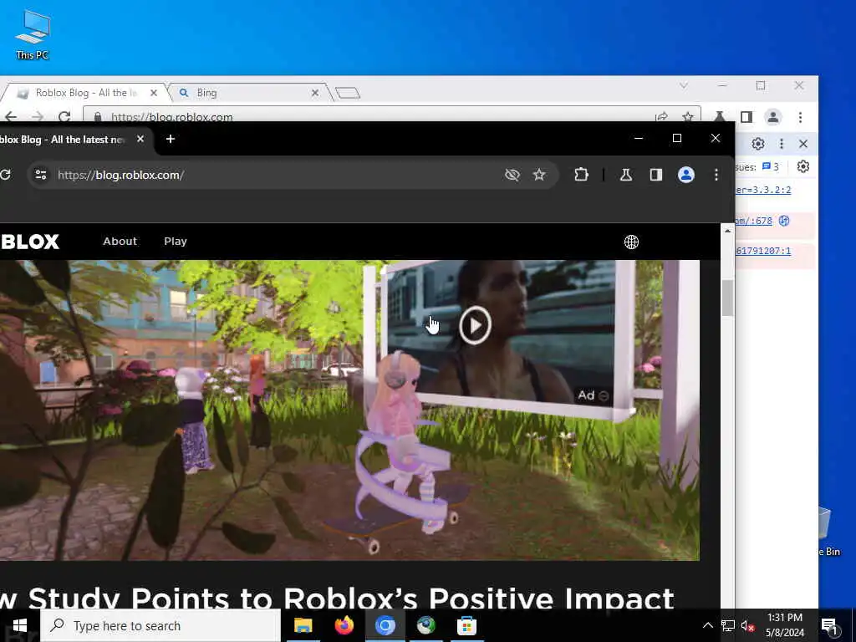Click the bookmark star in back window address bar
Viewport: 856px width, 642px height.
point(688,116)
